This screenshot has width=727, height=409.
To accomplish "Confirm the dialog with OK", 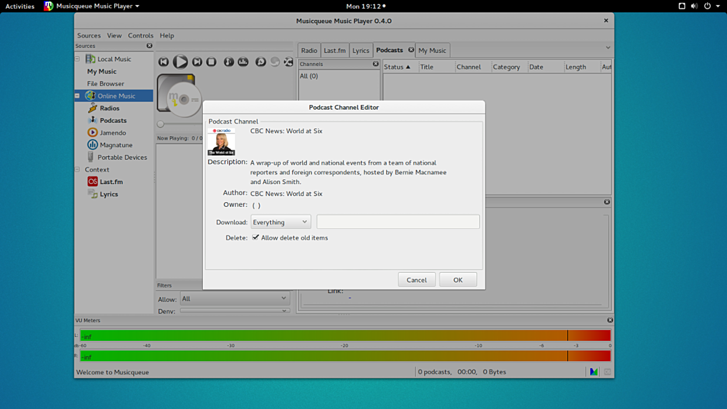I will point(458,280).
